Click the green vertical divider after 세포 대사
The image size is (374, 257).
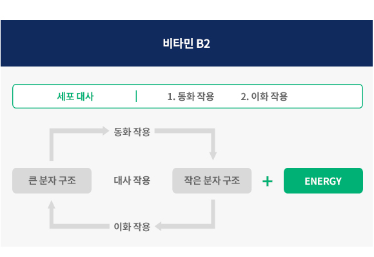pyautogui.click(x=136, y=96)
